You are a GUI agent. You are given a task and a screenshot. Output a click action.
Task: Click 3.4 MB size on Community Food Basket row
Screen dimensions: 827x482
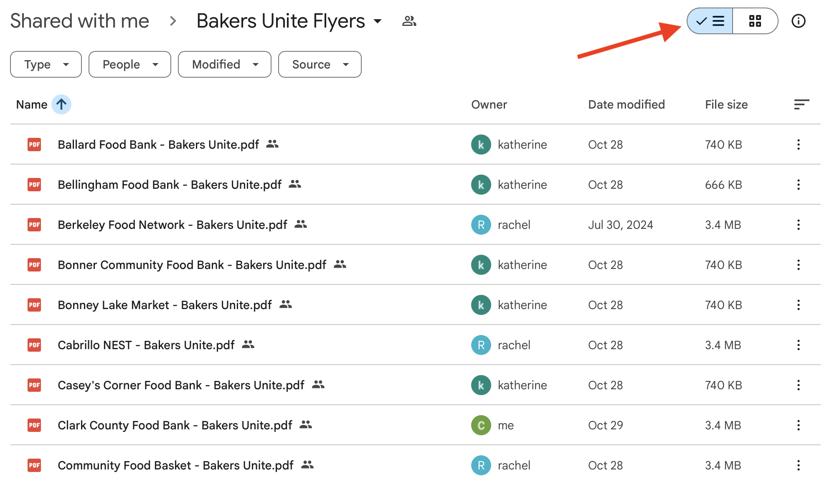723,465
